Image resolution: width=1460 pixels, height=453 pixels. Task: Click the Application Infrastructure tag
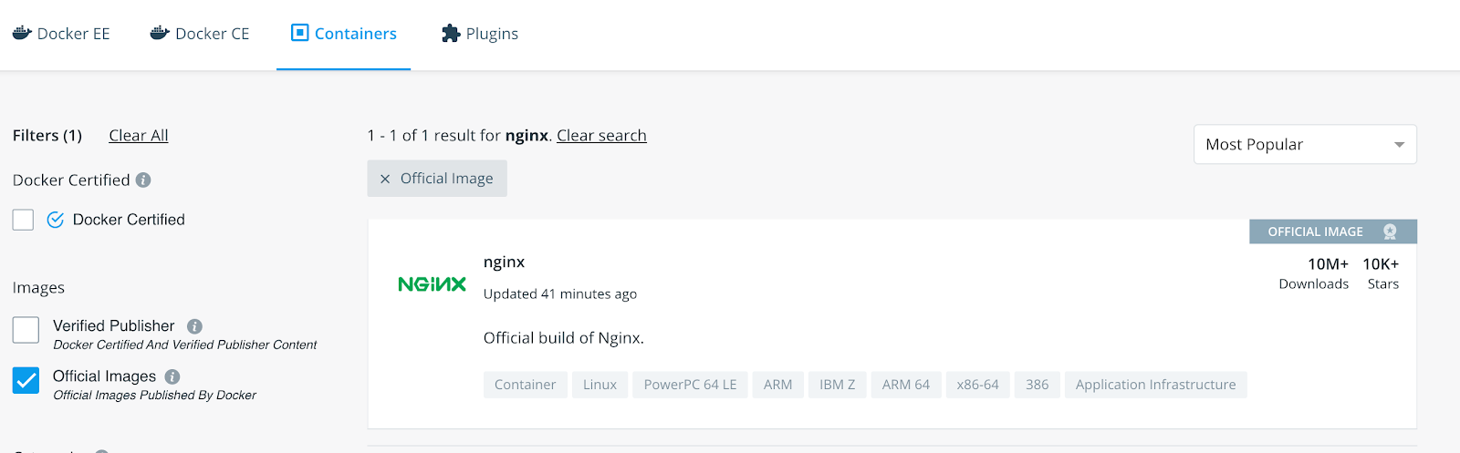[x=1155, y=385]
